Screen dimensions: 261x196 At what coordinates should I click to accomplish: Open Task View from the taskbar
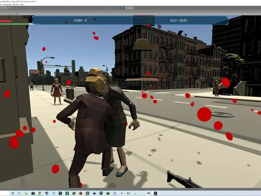tap(19, 193)
